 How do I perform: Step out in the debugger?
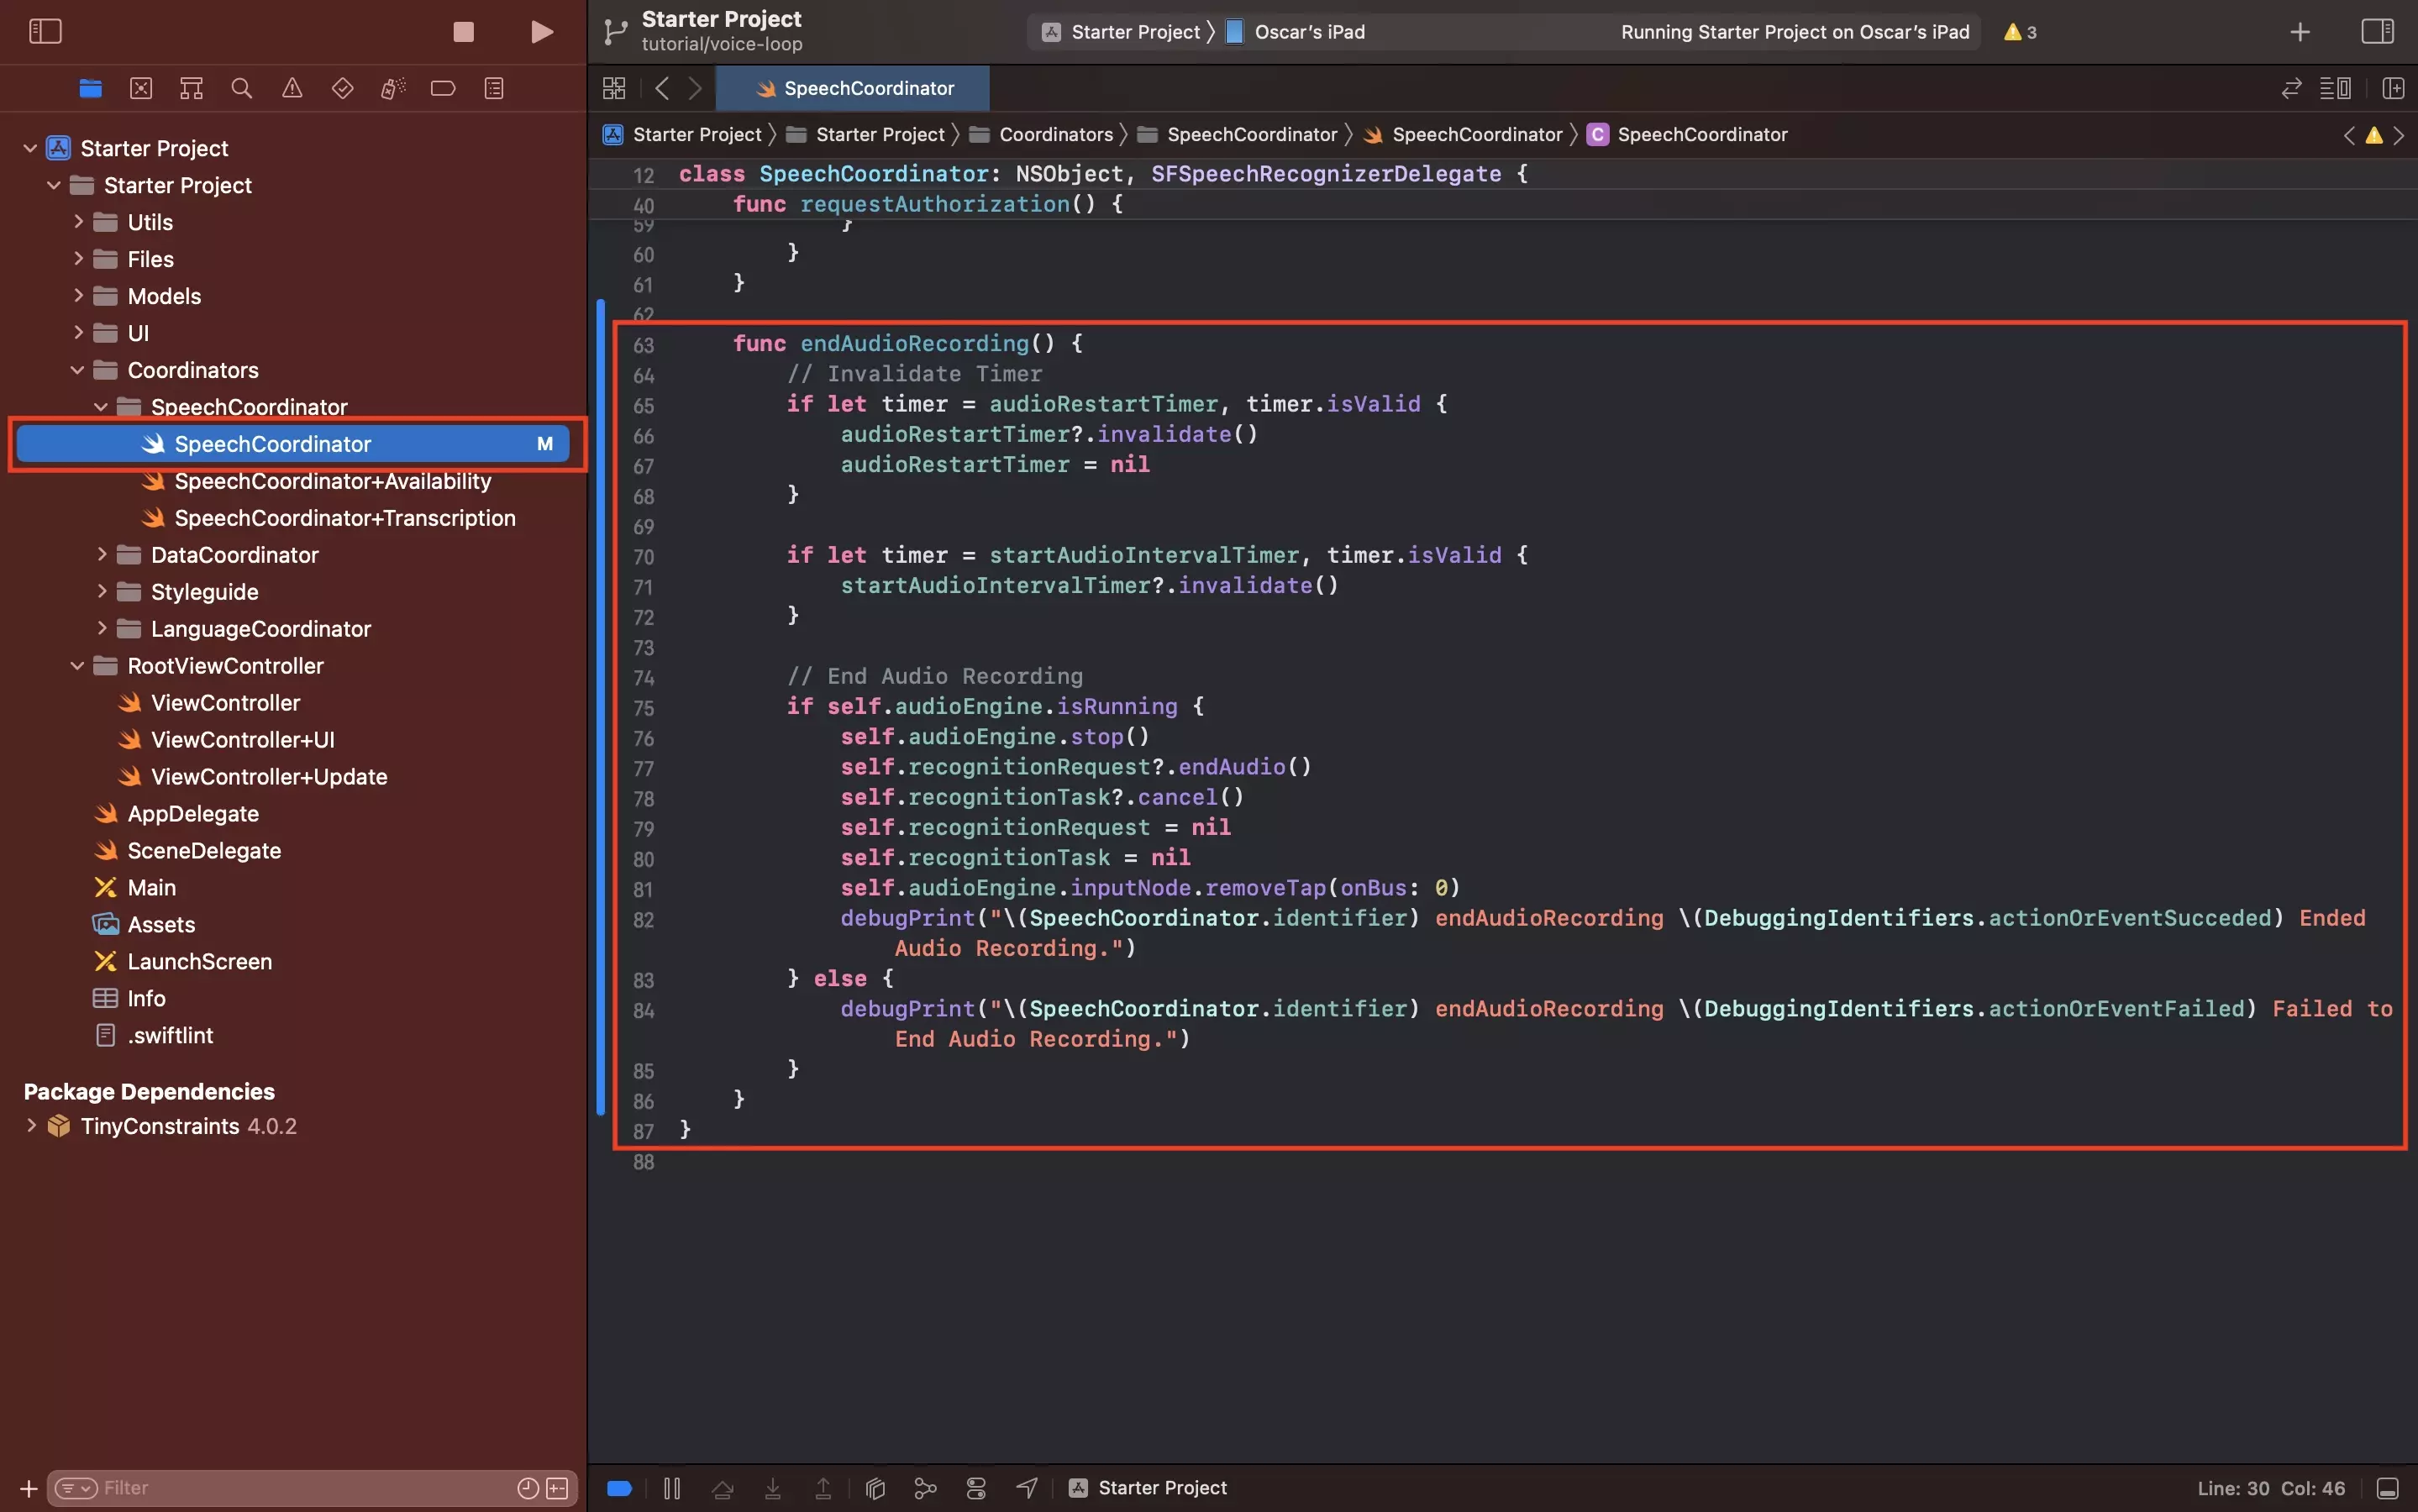point(823,1488)
